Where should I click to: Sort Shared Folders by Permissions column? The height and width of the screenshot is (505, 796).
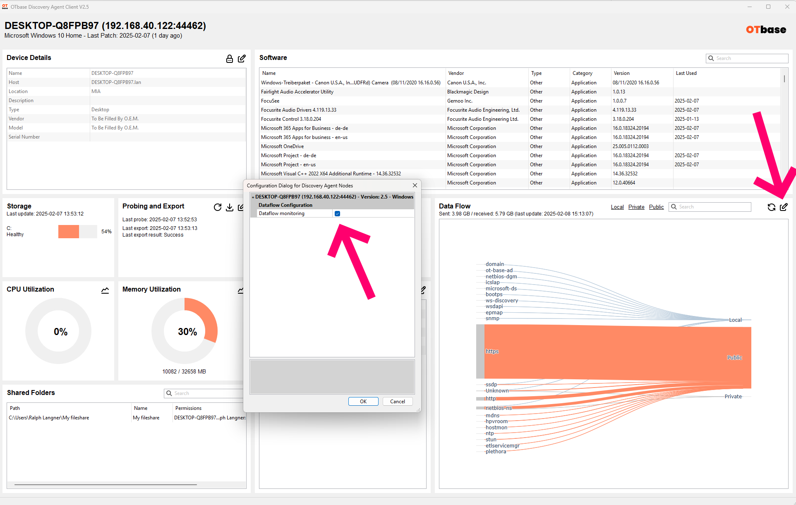pos(209,408)
